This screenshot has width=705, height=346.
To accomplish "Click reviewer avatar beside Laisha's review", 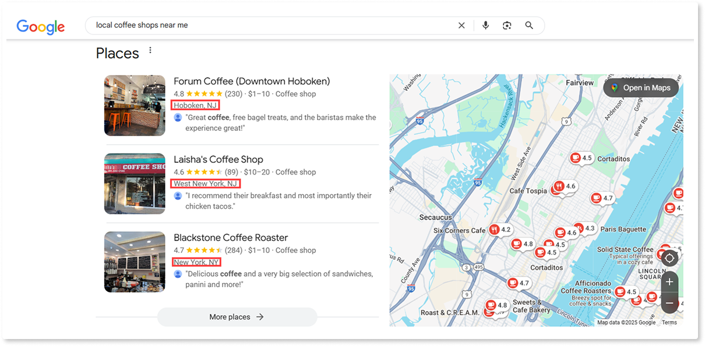I will pyautogui.click(x=178, y=196).
